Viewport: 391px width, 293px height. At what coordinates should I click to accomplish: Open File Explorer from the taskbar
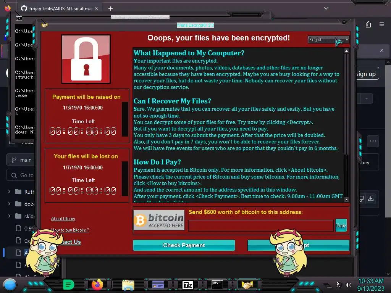(128, 285)
